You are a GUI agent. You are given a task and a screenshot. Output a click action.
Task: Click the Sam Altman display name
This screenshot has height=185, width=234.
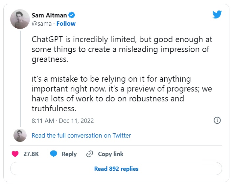49,15
